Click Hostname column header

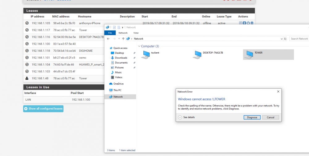point(85,17)
